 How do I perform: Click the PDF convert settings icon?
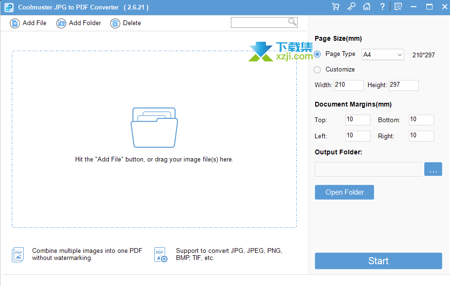pyautogui.click(x=160, y=255)
